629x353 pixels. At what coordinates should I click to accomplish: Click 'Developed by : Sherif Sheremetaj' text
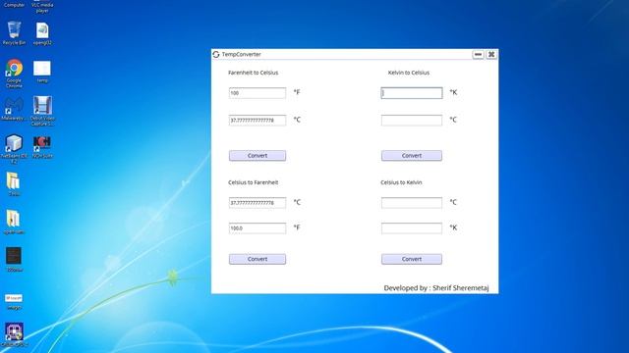pyautogui.click(x=436, y=287)
